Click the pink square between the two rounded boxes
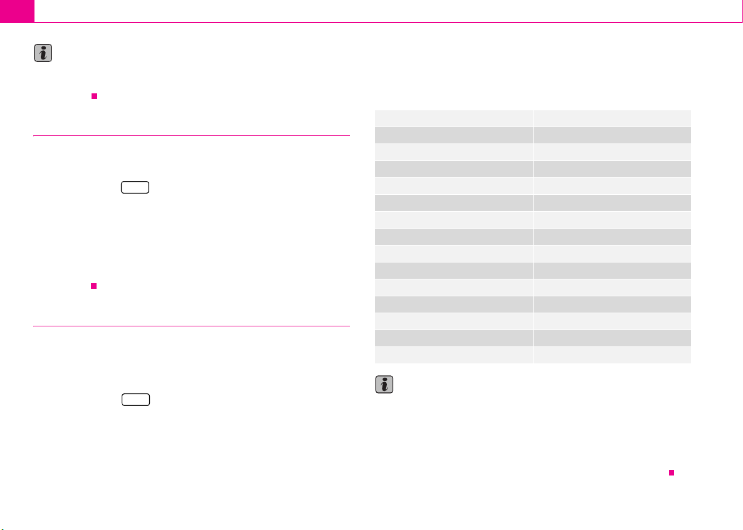 [x=94, y=286]
